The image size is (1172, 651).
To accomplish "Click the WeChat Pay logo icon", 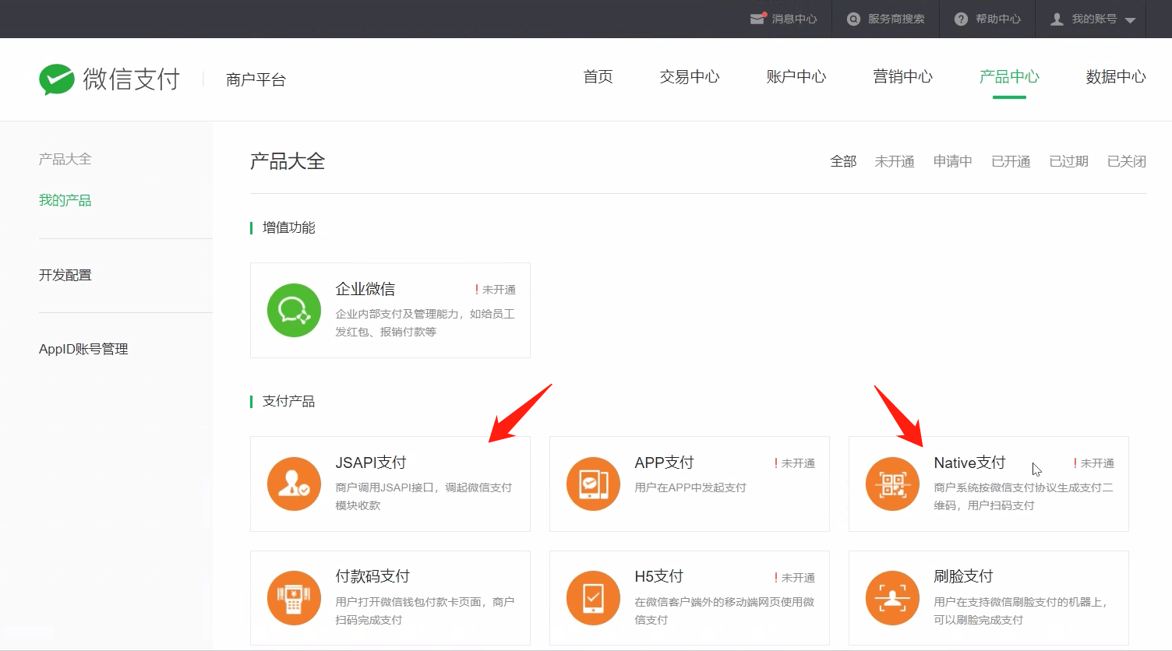I will 57,79.
